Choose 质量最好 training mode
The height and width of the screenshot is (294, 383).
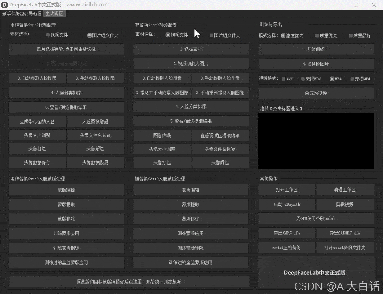[x=360, y=36]
